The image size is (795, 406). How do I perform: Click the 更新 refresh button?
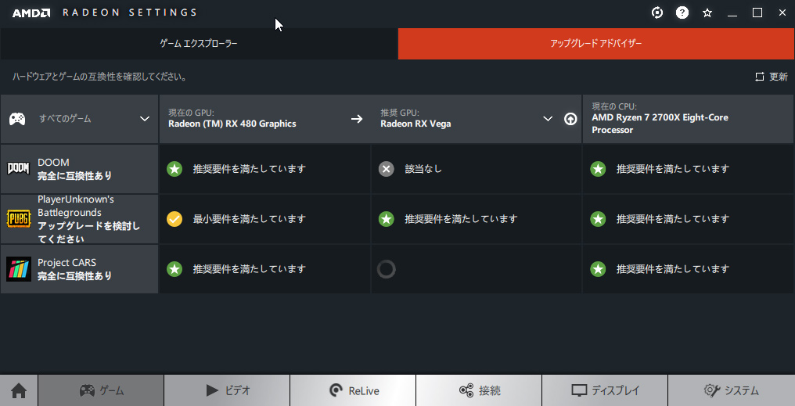pos(772,77)
